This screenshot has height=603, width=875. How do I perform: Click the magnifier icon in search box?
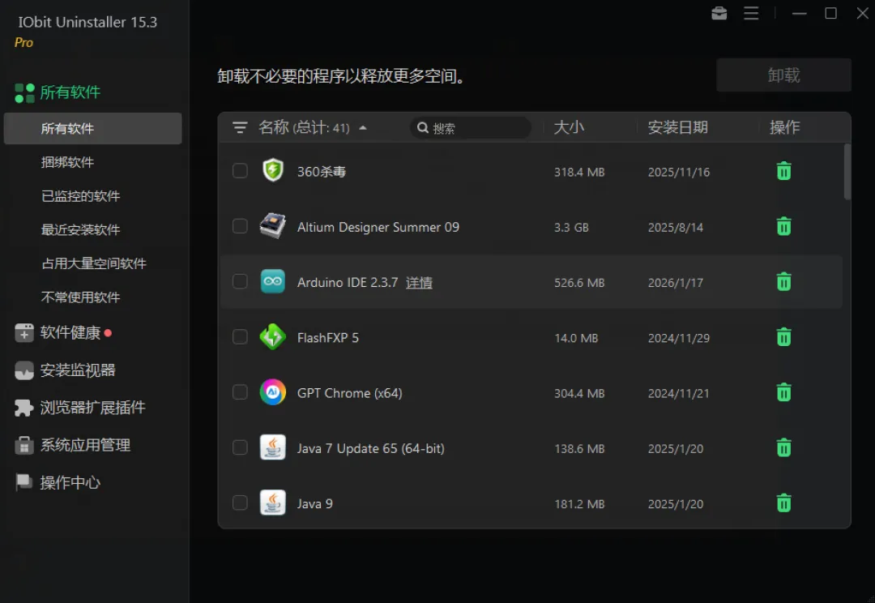click(x=423, y=128)
